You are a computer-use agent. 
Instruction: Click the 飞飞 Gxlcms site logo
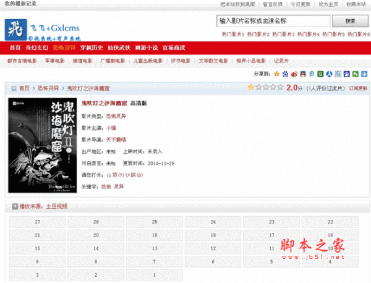tap(43, 30)
